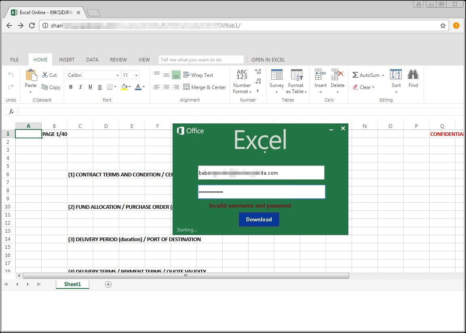Apply the font color A icon

point(138,87)
